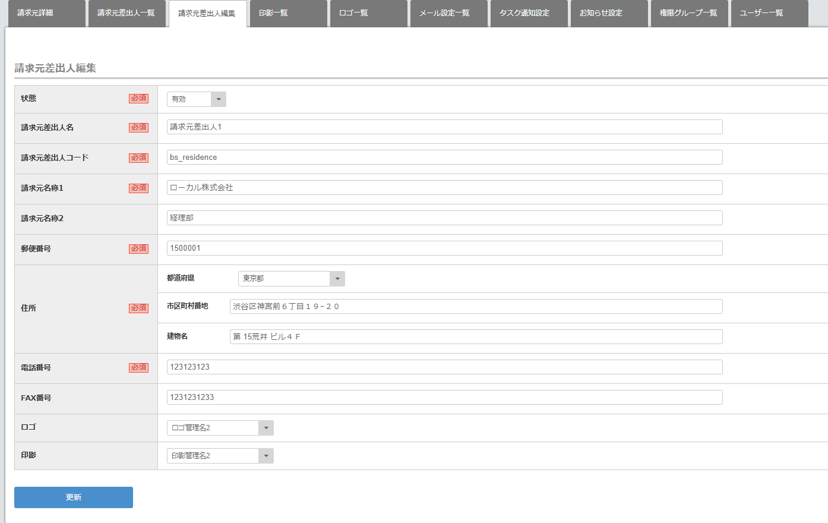Select the 市区町村番地 address field

pyautogui.click(x=475, y=307)
